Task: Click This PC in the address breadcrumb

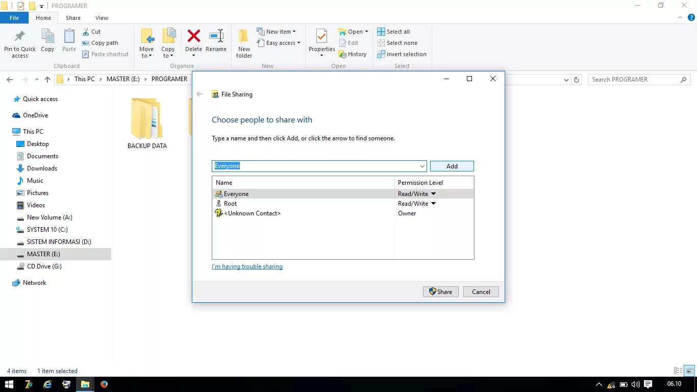Action: (x=84, y=79)
